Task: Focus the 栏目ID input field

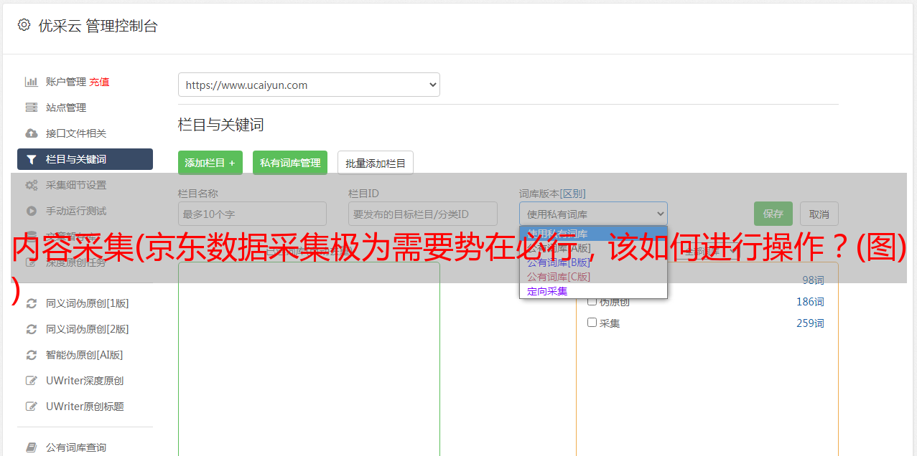Action: [423, 214]
